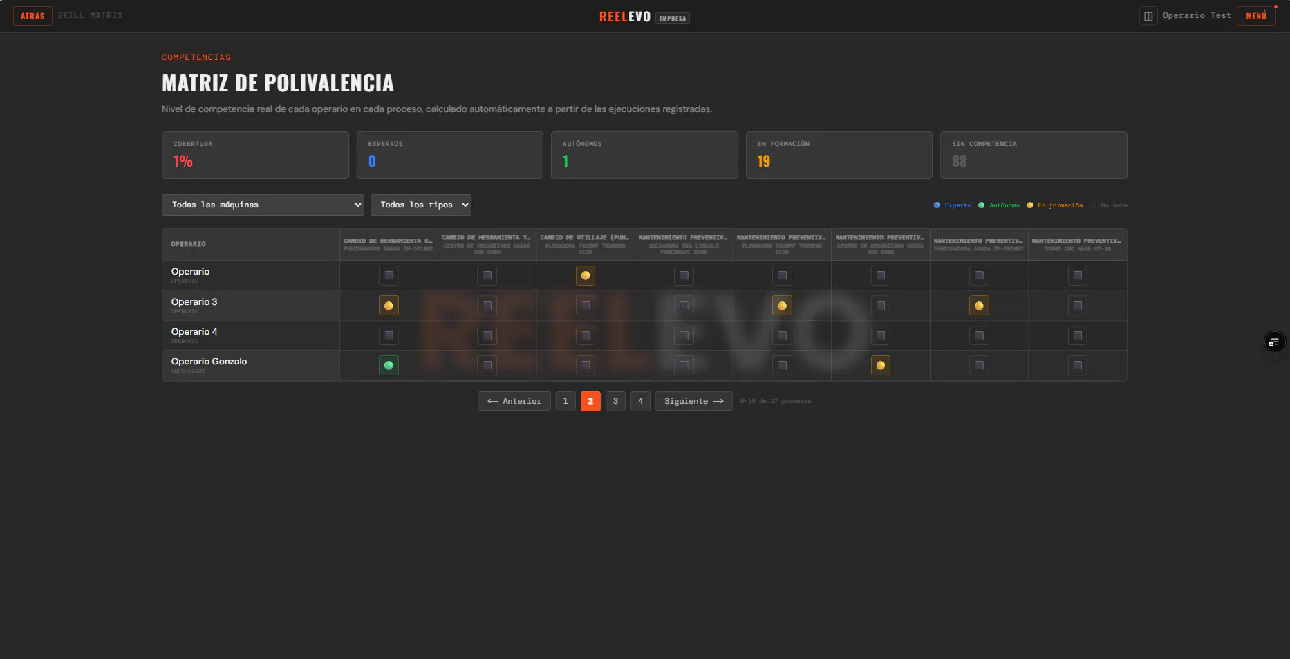Viewport: 1290px width, 659px height.
Task: Select Operario 4 cell for Torno CNC Haas
Action: click(1078, 336)
